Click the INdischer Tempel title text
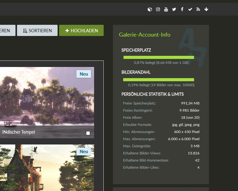 [19, 132]
